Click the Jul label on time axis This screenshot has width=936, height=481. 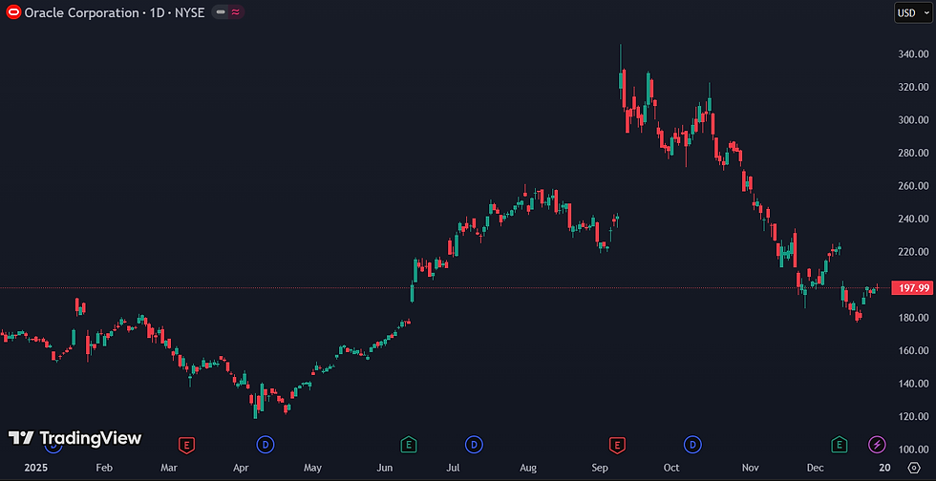pyautogui.click(x=453, y=468)
